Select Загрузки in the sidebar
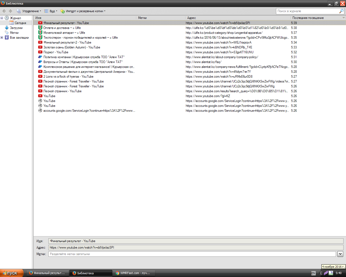The image size is (346, 277). [16, 28]
